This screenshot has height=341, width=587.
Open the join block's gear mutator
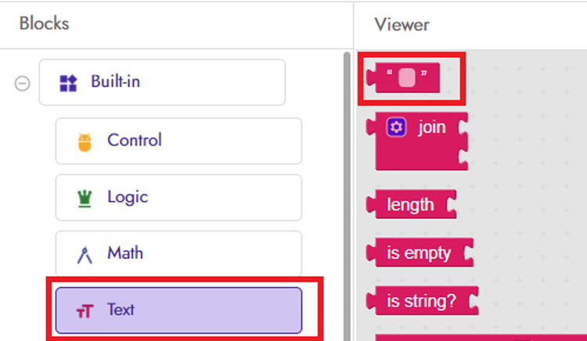[397, 127]
